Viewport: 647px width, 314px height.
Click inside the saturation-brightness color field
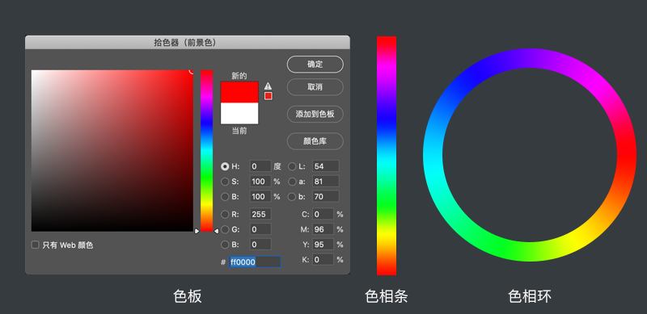click(x=112, y=150)
